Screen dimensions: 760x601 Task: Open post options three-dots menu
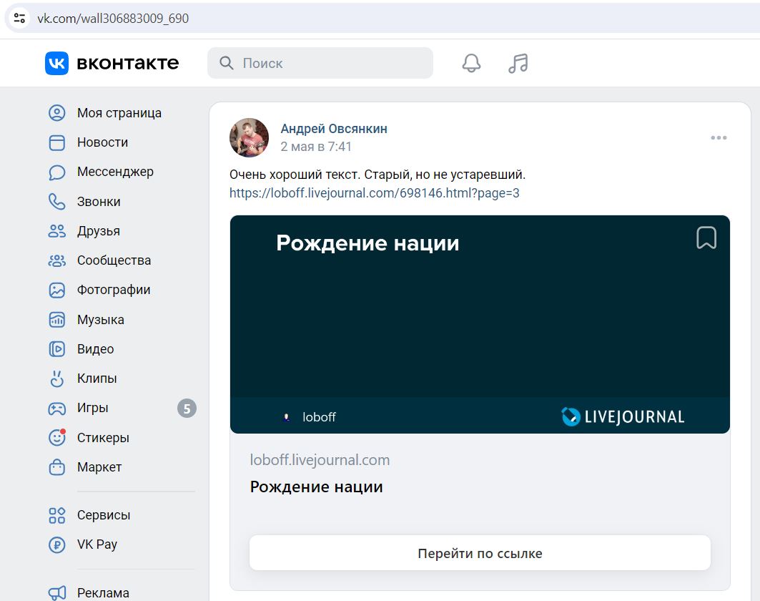pos(719,138)
